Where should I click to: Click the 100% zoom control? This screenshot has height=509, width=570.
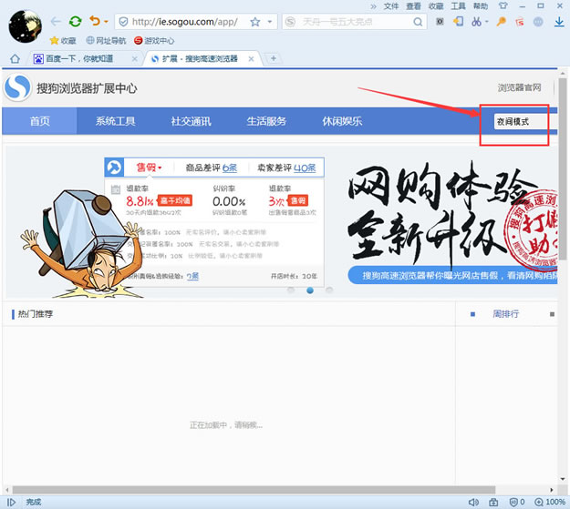click(x=550, y=502)
